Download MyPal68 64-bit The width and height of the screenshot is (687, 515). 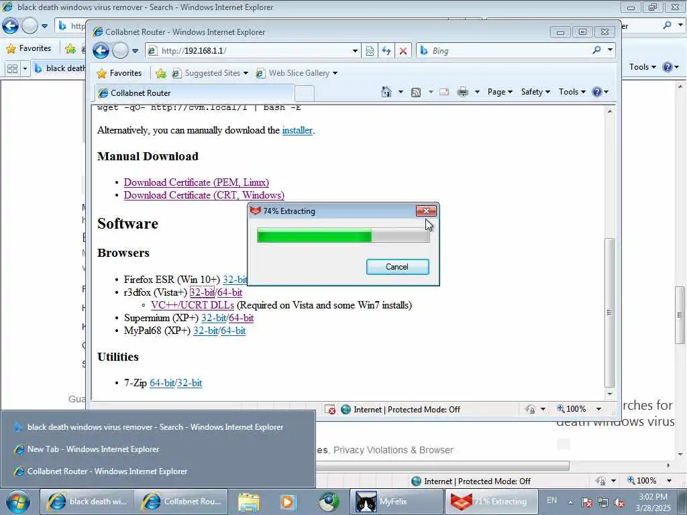tap(233, 331)
